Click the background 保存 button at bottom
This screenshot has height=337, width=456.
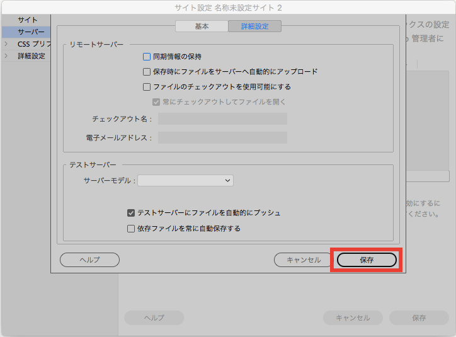[x=419, y=318]
